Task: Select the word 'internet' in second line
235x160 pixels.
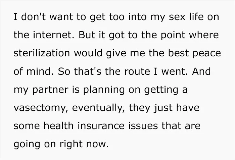Action: (53, 35)
